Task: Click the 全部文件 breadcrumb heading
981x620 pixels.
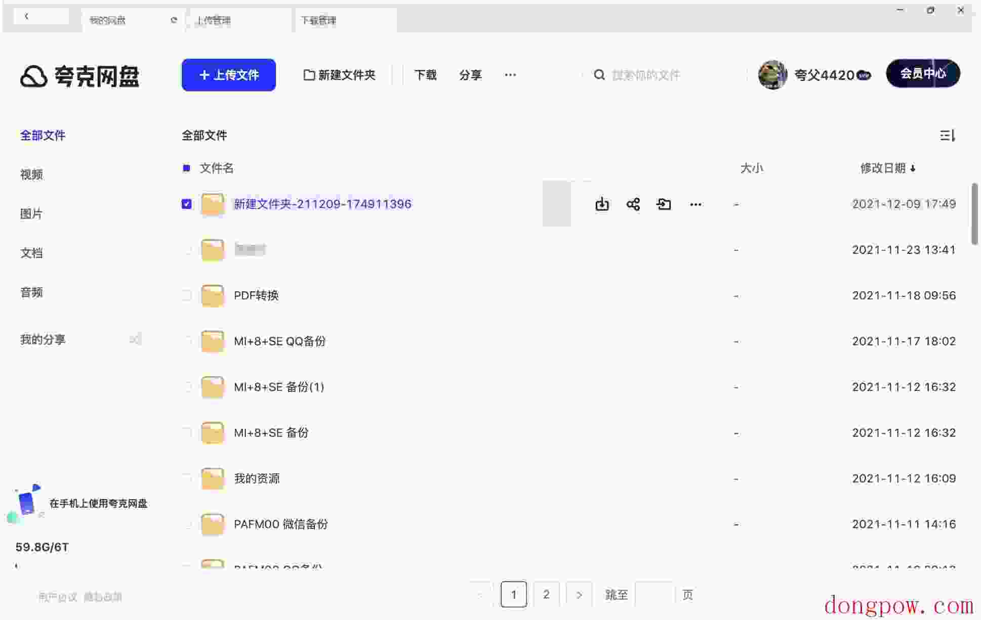Action: 204,136
